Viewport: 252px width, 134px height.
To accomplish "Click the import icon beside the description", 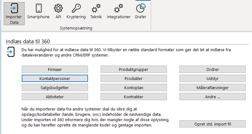I will pyautogui.click(x=11, y=52).
